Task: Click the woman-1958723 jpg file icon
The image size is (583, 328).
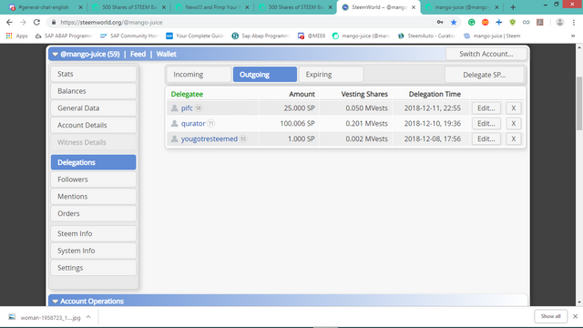Action: (12, 317)
